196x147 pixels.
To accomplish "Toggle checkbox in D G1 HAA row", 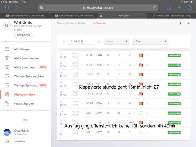I will point(141,55).
